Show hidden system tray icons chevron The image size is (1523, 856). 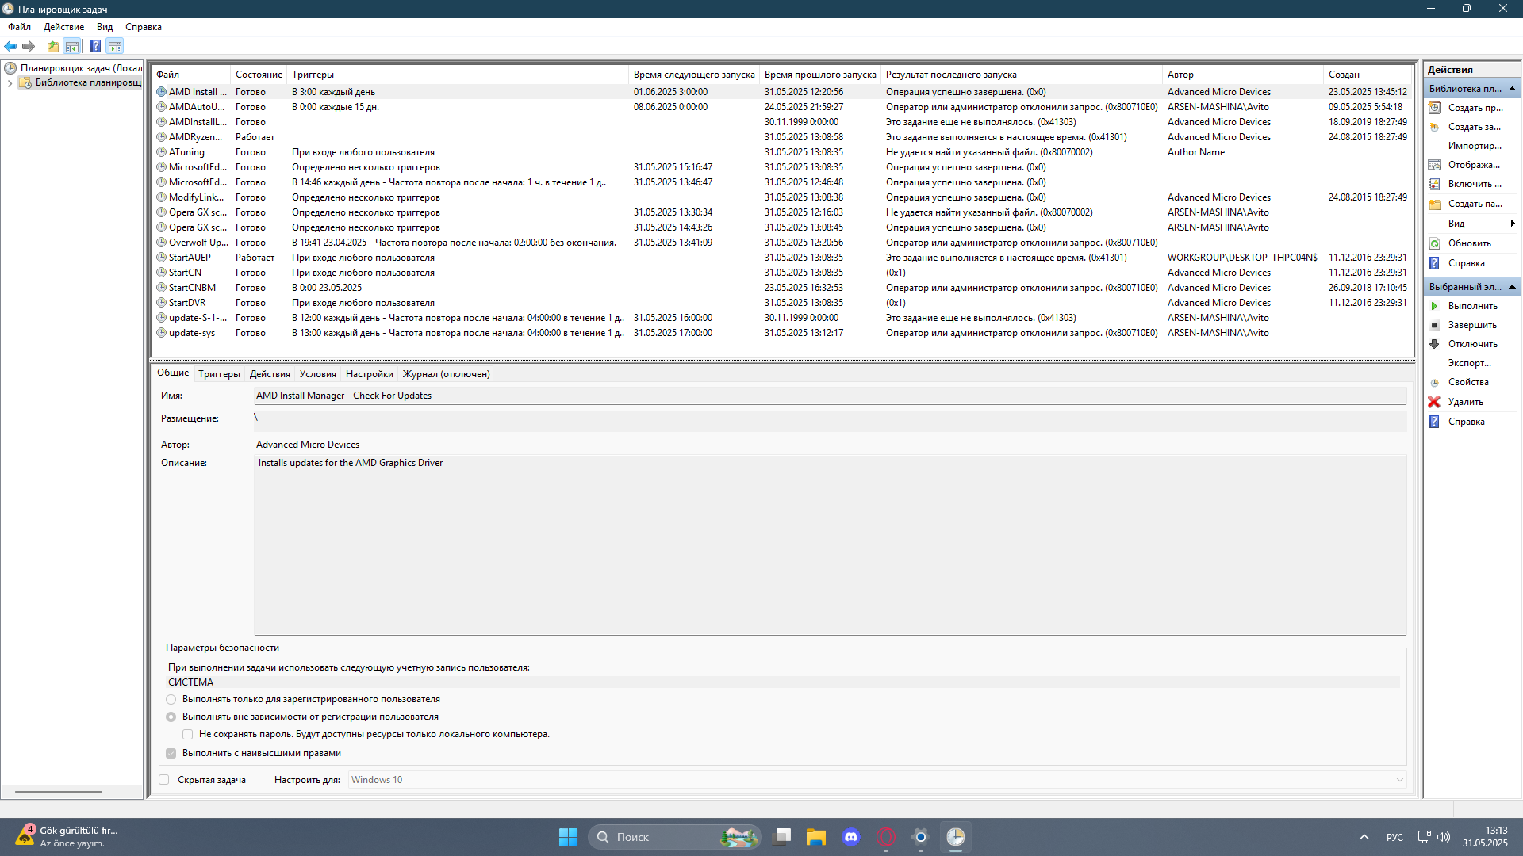[x=1364, y=837]
